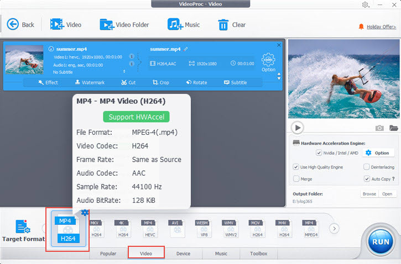
Task: Select WMV WMV2 format
Action: [x=231, y=229]
